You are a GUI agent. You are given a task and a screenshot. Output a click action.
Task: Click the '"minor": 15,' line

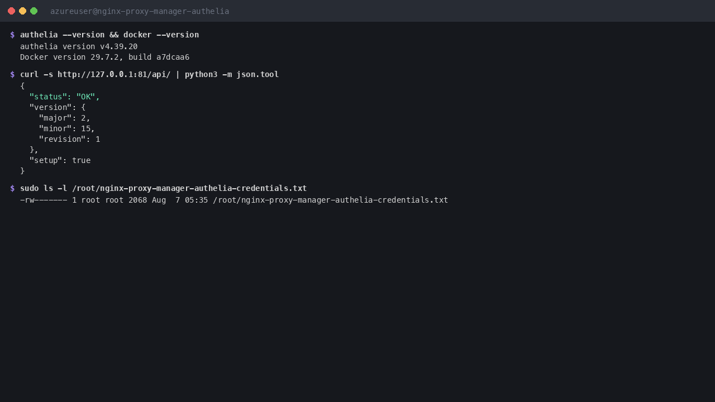[x=66, y=128]
